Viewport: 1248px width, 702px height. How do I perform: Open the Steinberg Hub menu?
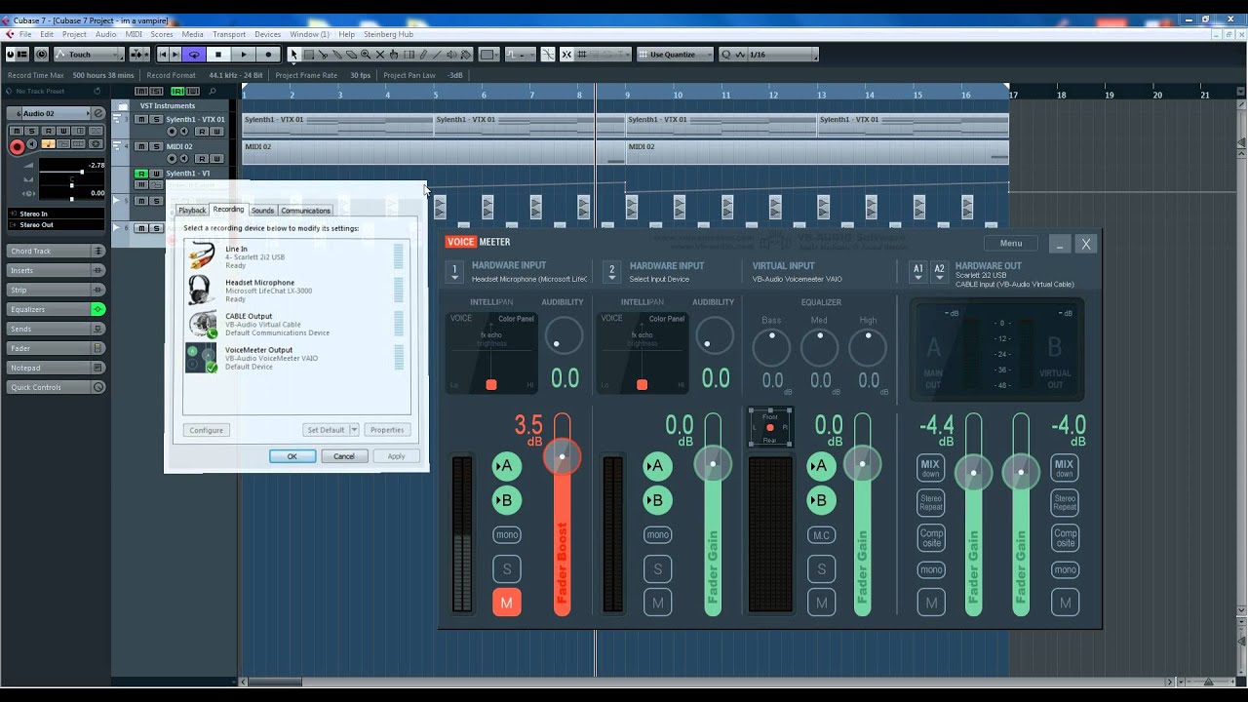[388, 34]
